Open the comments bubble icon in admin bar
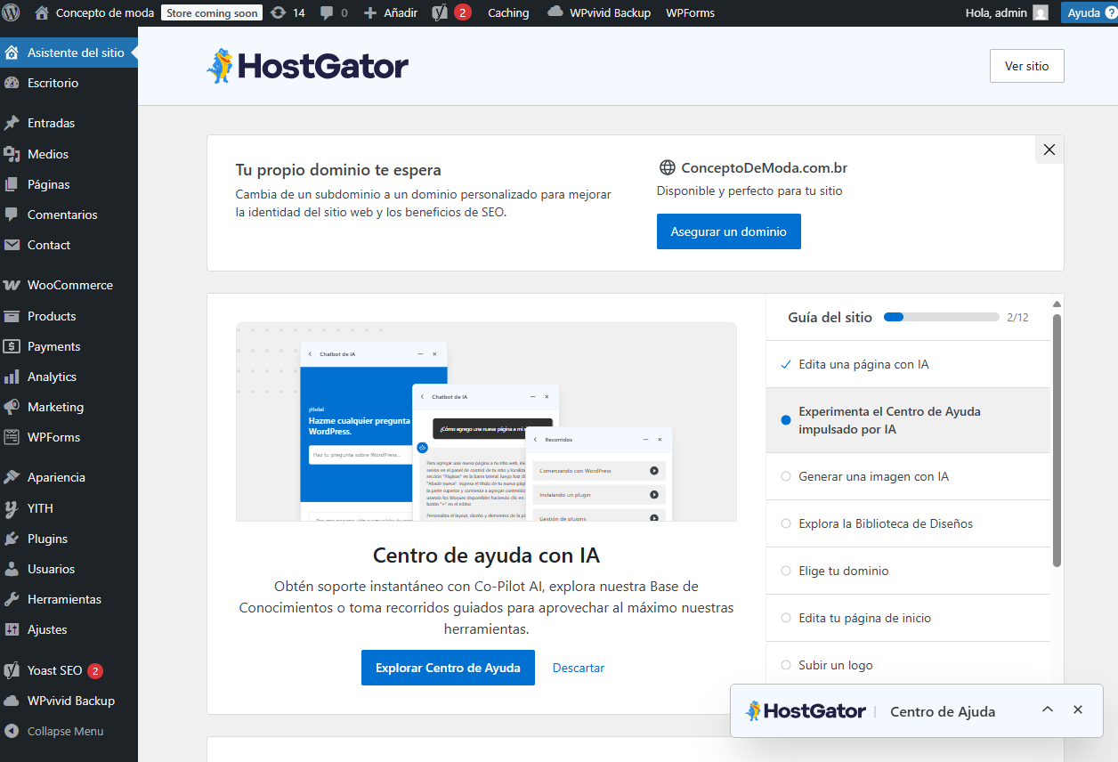 (327, 12)
